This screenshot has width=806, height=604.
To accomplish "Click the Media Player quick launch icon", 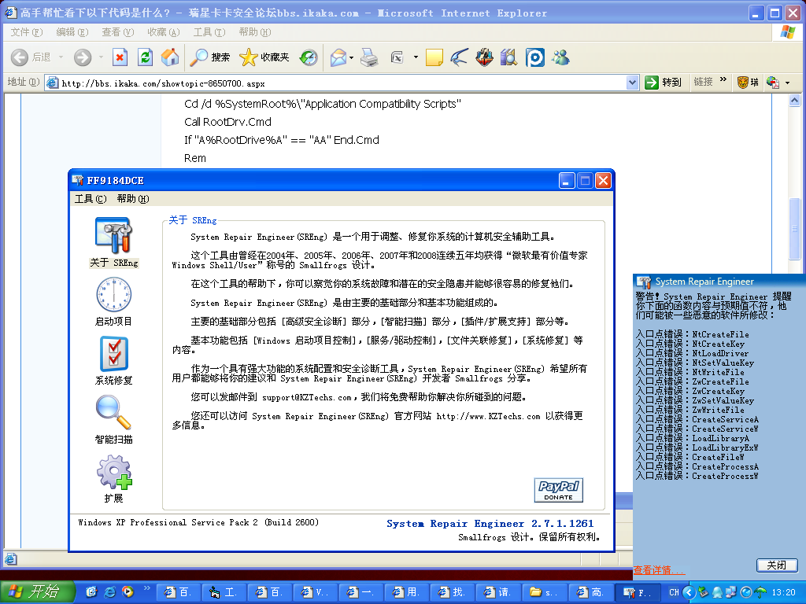I will coord(128,592).
